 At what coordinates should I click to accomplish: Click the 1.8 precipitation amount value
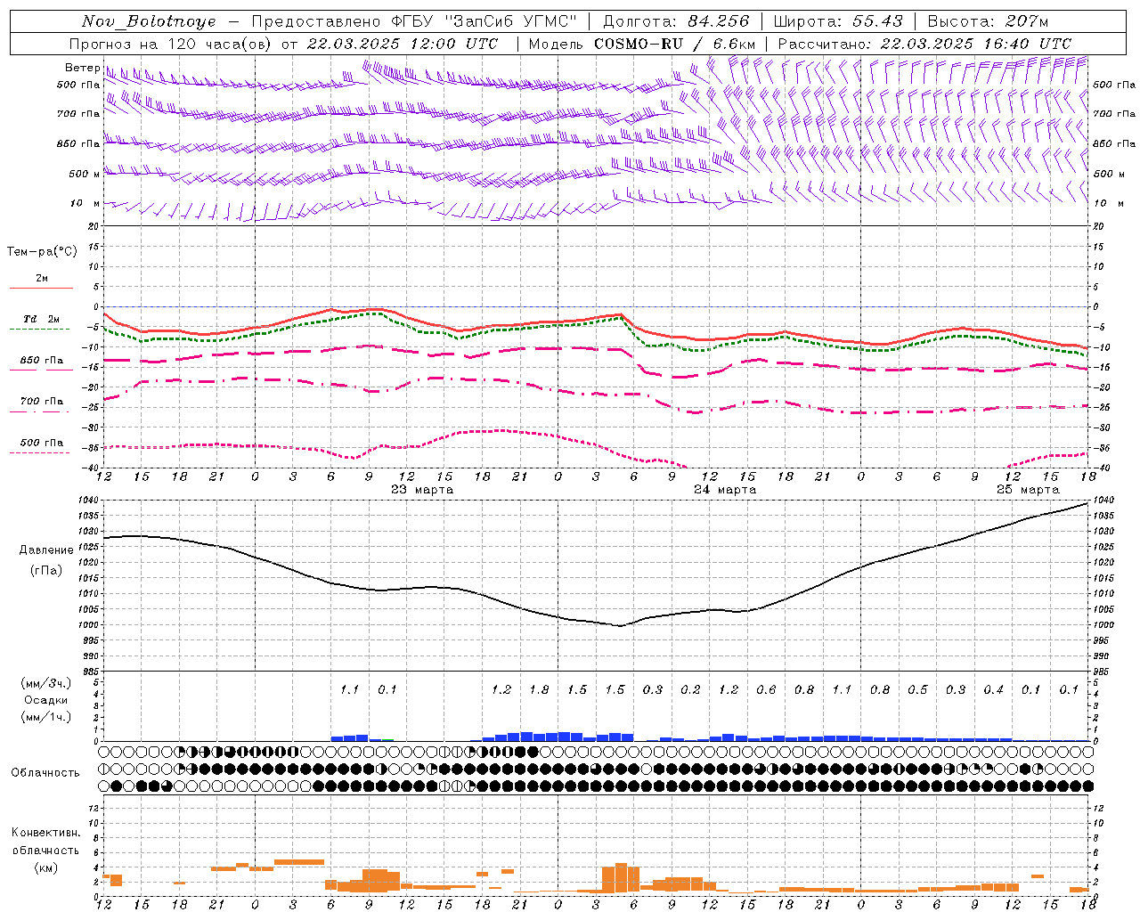tap(539, 689)
